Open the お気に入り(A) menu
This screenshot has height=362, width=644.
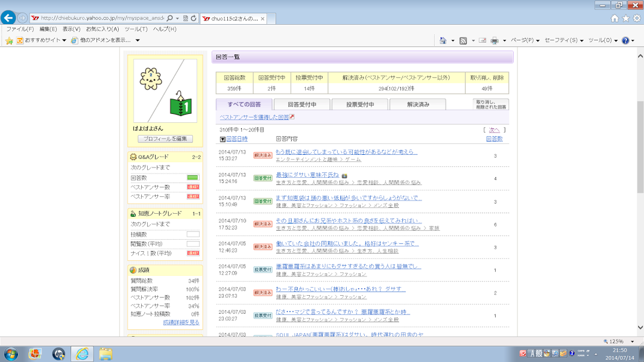click(x=102, y=29)
